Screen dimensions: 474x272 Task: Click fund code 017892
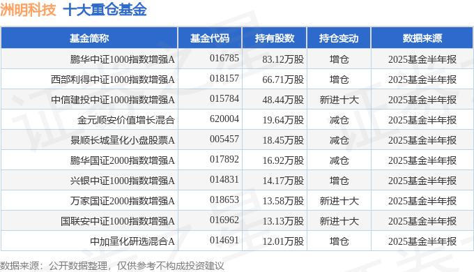[x=224, y=160]
